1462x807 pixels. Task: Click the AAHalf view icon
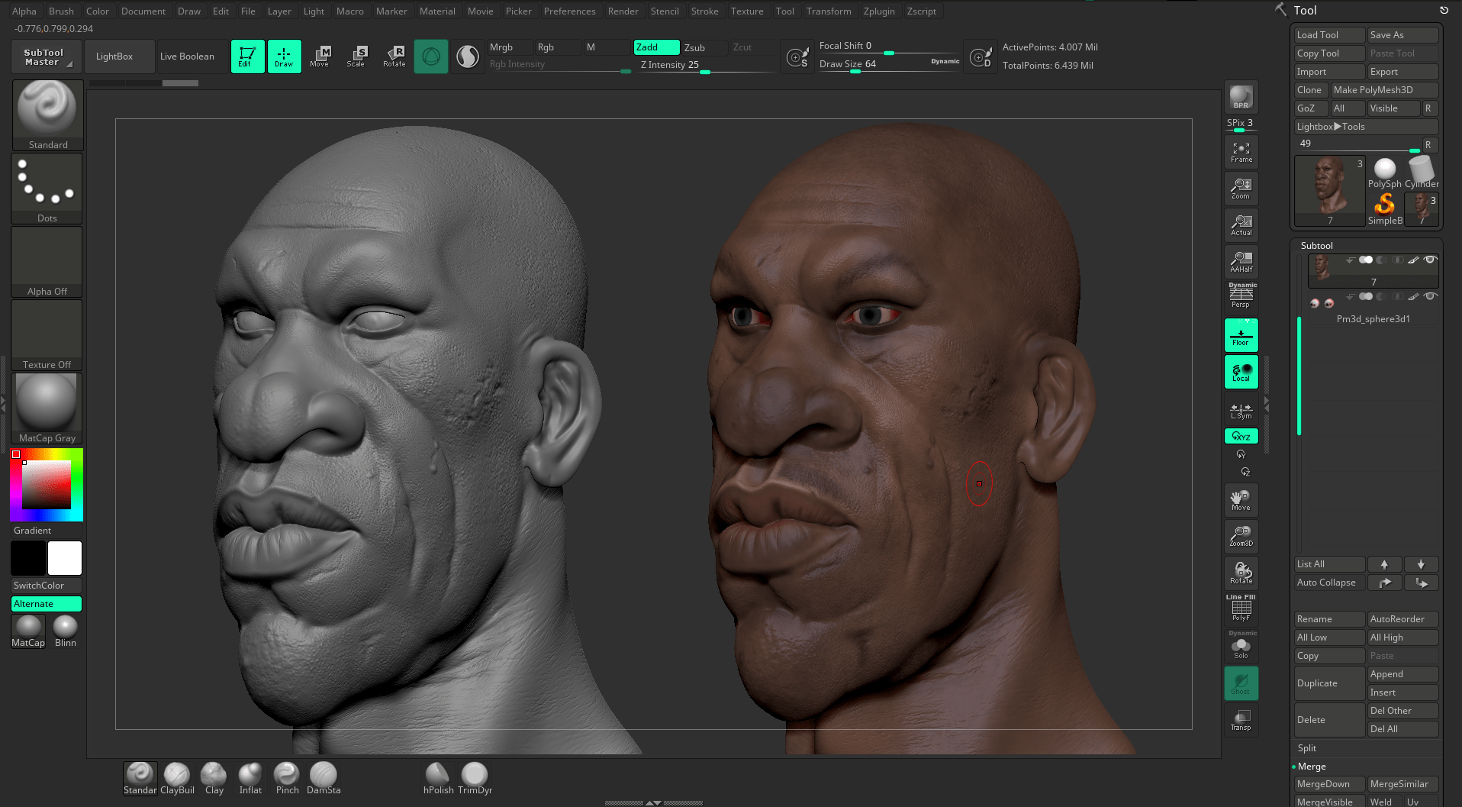pyautogui.click(x=1241, y=262)
